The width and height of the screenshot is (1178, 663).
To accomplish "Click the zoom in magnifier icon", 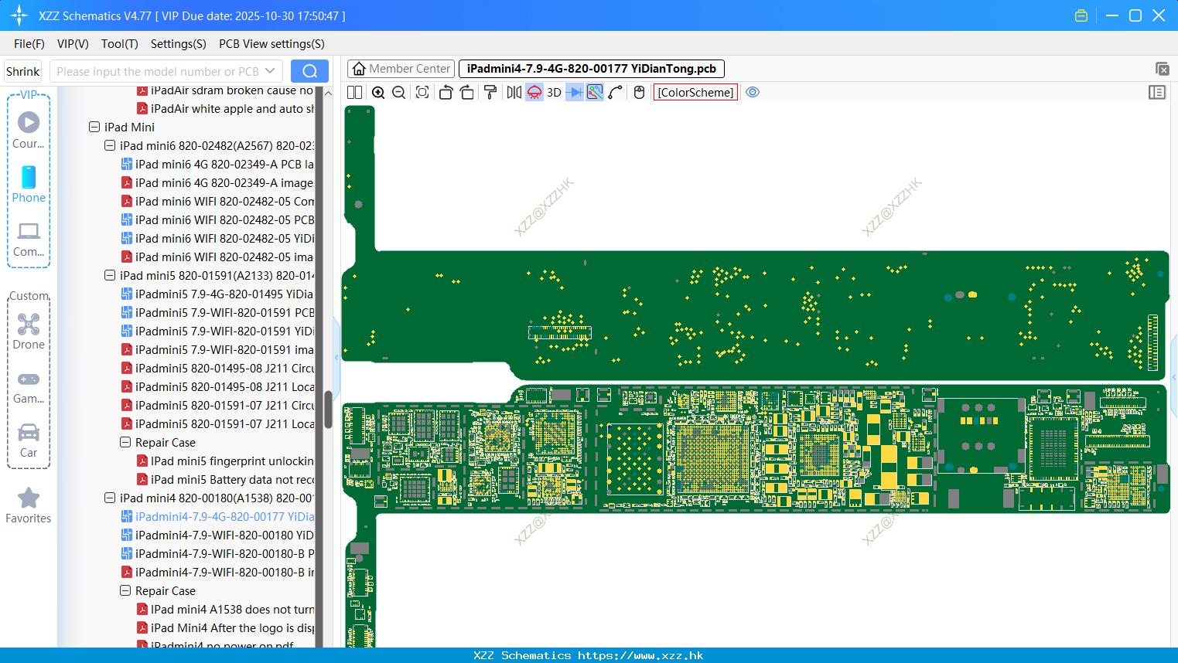I will coord(378,93).
